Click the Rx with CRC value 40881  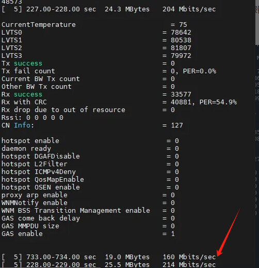click(181, 102)
